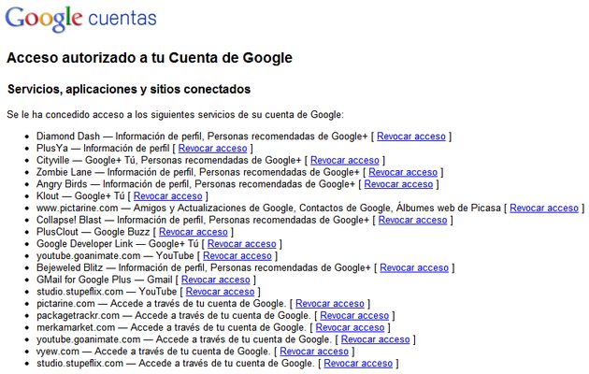This screenshot has height=374, width=589.
Task: Revoke access for Angry Birds
Action: click(x=398, y=184)
